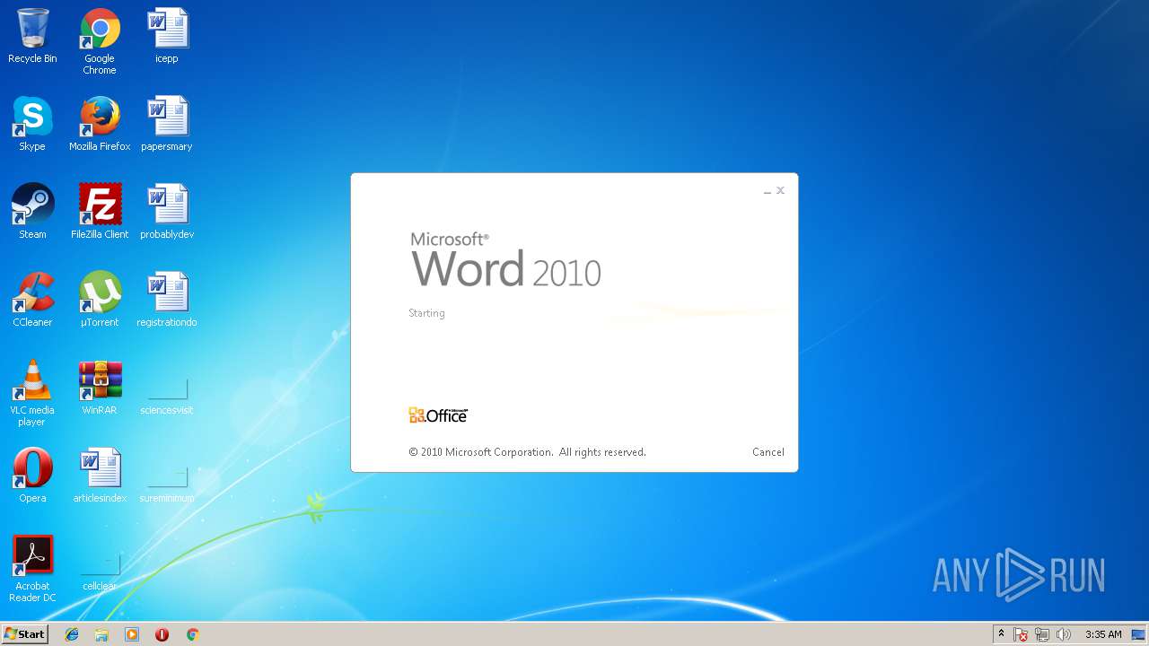This screenshot has width=1149, height=646.
Task: Launch the FileZilla Client shortcut
Action: [100, 212]
